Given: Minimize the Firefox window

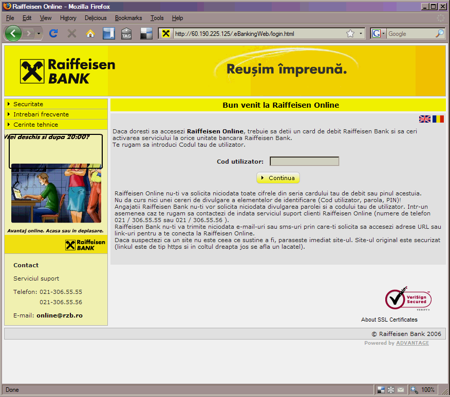Looking at the screenshot, I should 425,6.
